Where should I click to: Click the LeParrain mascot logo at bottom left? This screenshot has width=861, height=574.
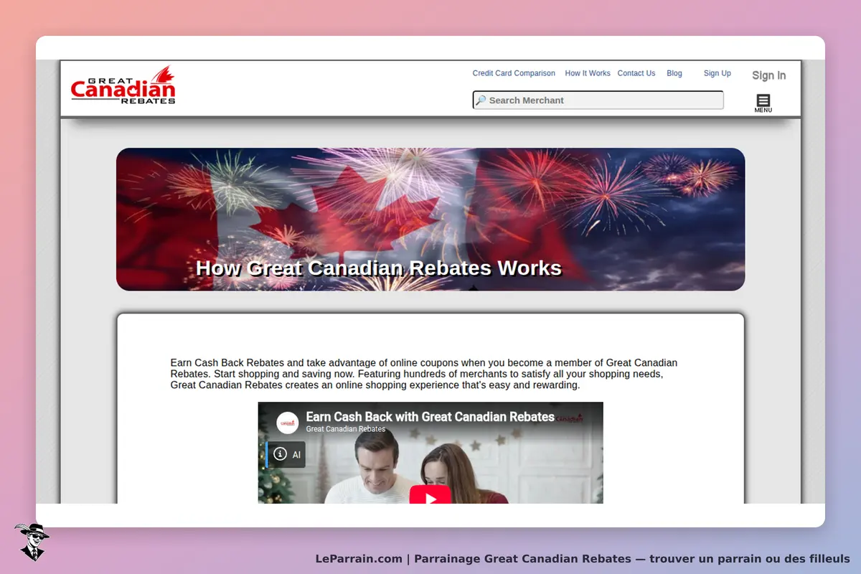pyautogui.click(x=32, y=542)
